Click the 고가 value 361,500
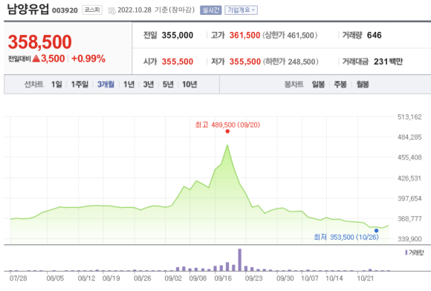Image resolution: width=431 pixels, height=291 pixels. (x=244, y=35)
